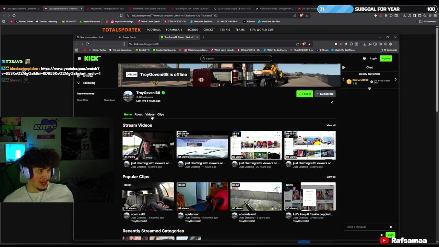
Task: Switch to New conversation - Grok tab
Action: point(95,37)
